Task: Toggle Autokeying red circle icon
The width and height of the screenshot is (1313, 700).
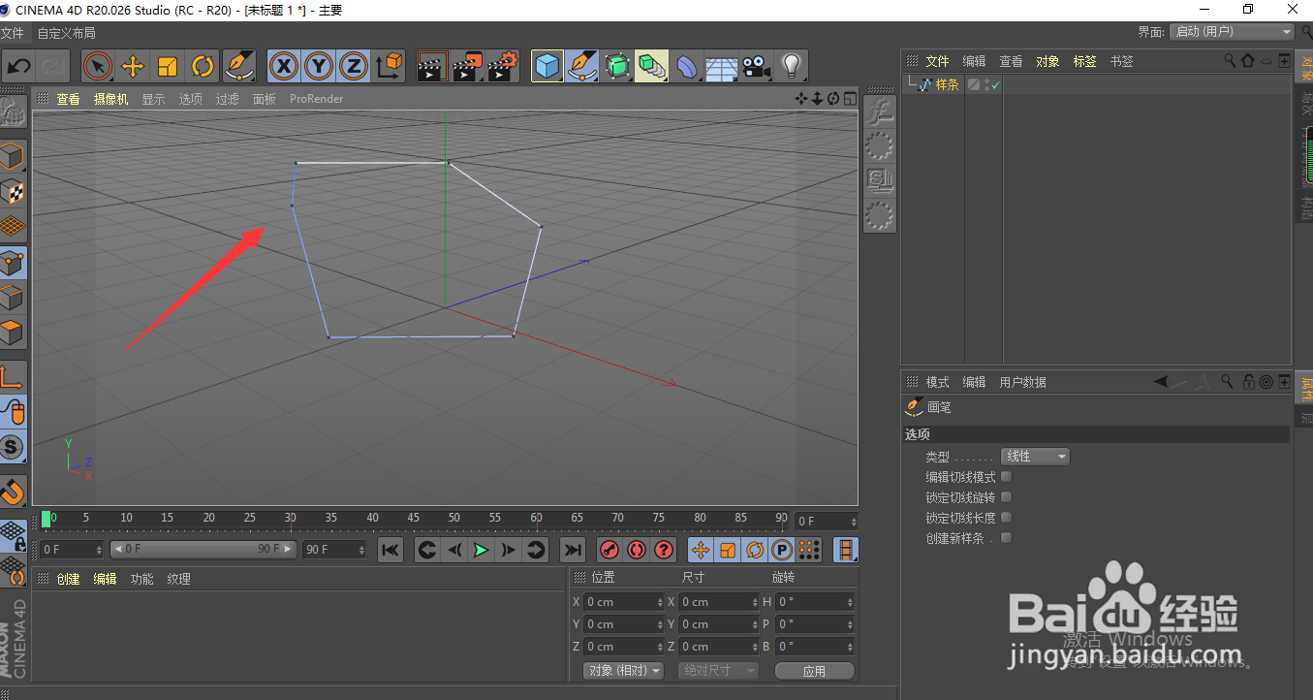Action: [x=637, y=551]
